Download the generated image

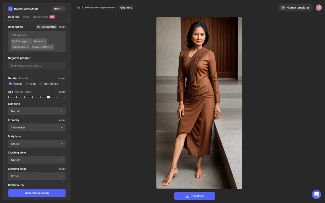tap(195, 196)
